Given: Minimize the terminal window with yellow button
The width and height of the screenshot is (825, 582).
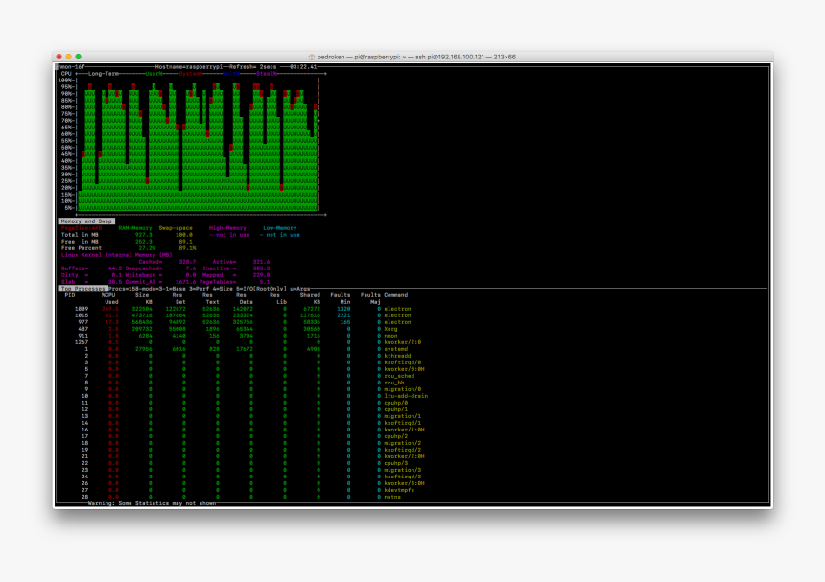Looking at the screenshot, I should point(68,57).
